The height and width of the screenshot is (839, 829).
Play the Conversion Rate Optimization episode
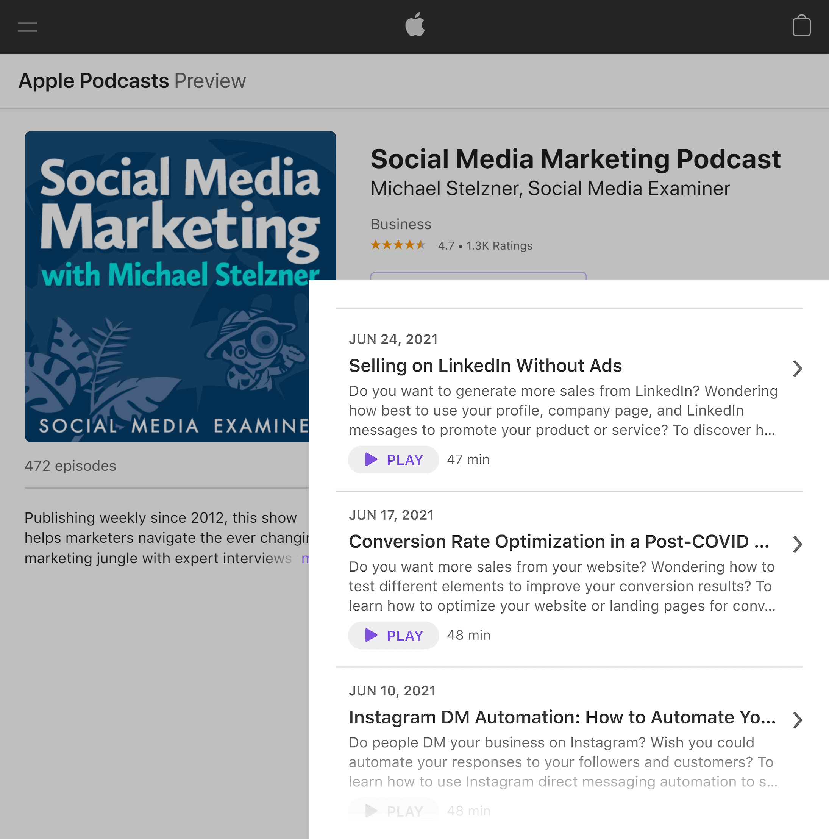click(x=393, y=635)
